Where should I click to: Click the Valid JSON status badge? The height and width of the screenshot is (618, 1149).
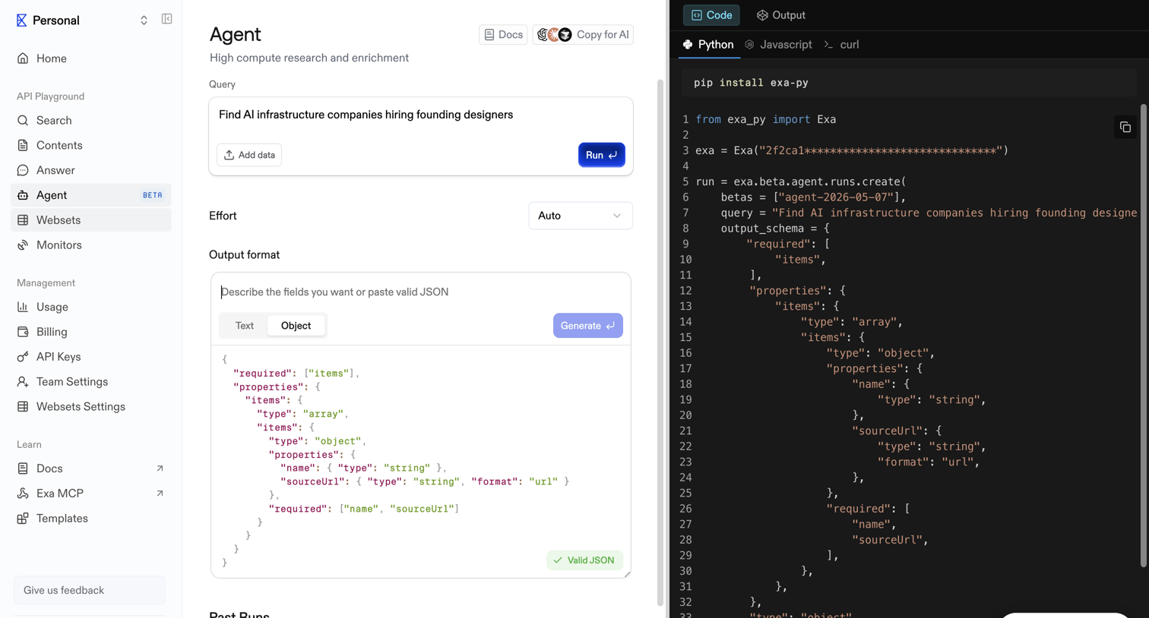click(584, 560)
